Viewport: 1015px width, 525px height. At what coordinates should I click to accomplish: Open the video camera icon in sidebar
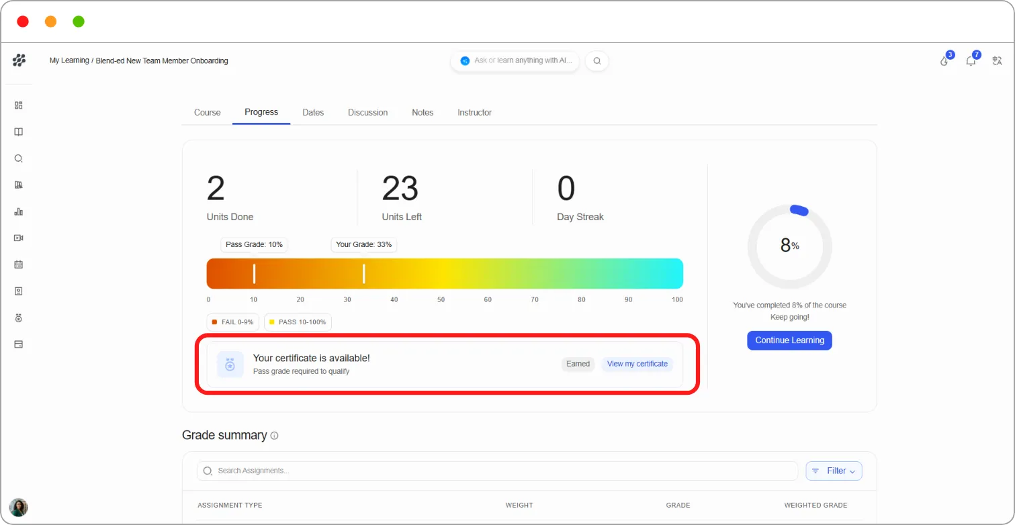point(19,238)
